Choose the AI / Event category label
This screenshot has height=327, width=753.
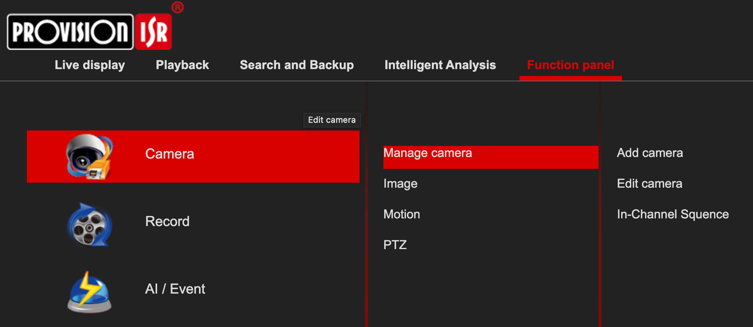[175, 289]
